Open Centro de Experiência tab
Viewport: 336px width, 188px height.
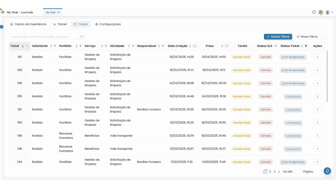28,24
